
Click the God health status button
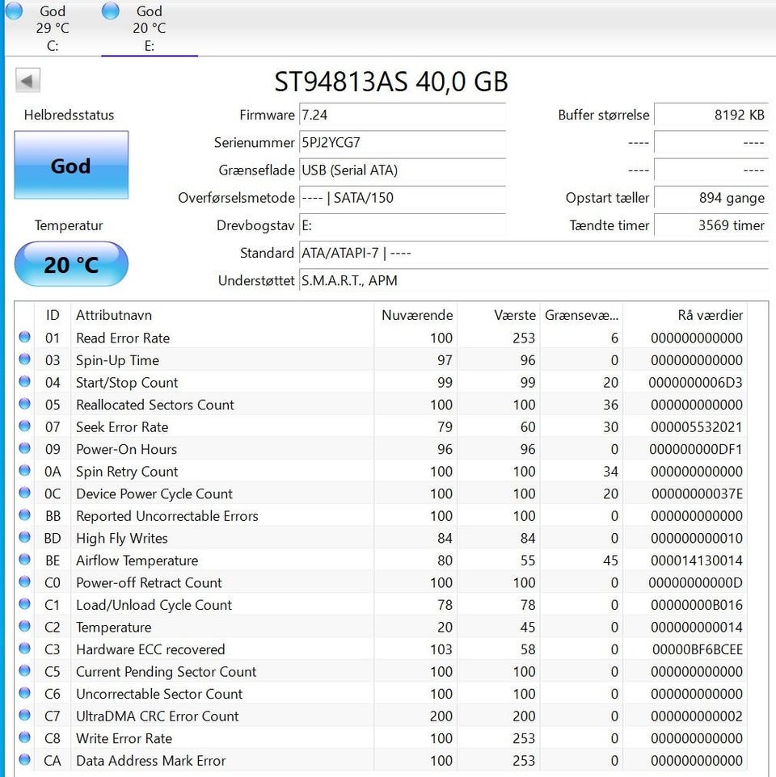tap(71, 166)
